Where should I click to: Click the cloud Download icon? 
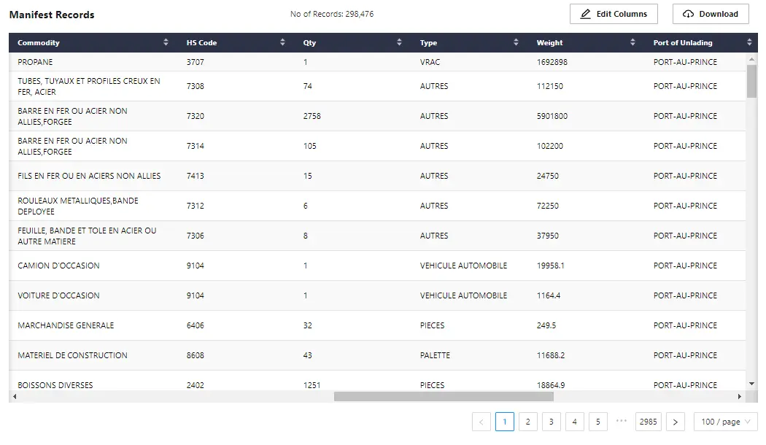(686, 13)
